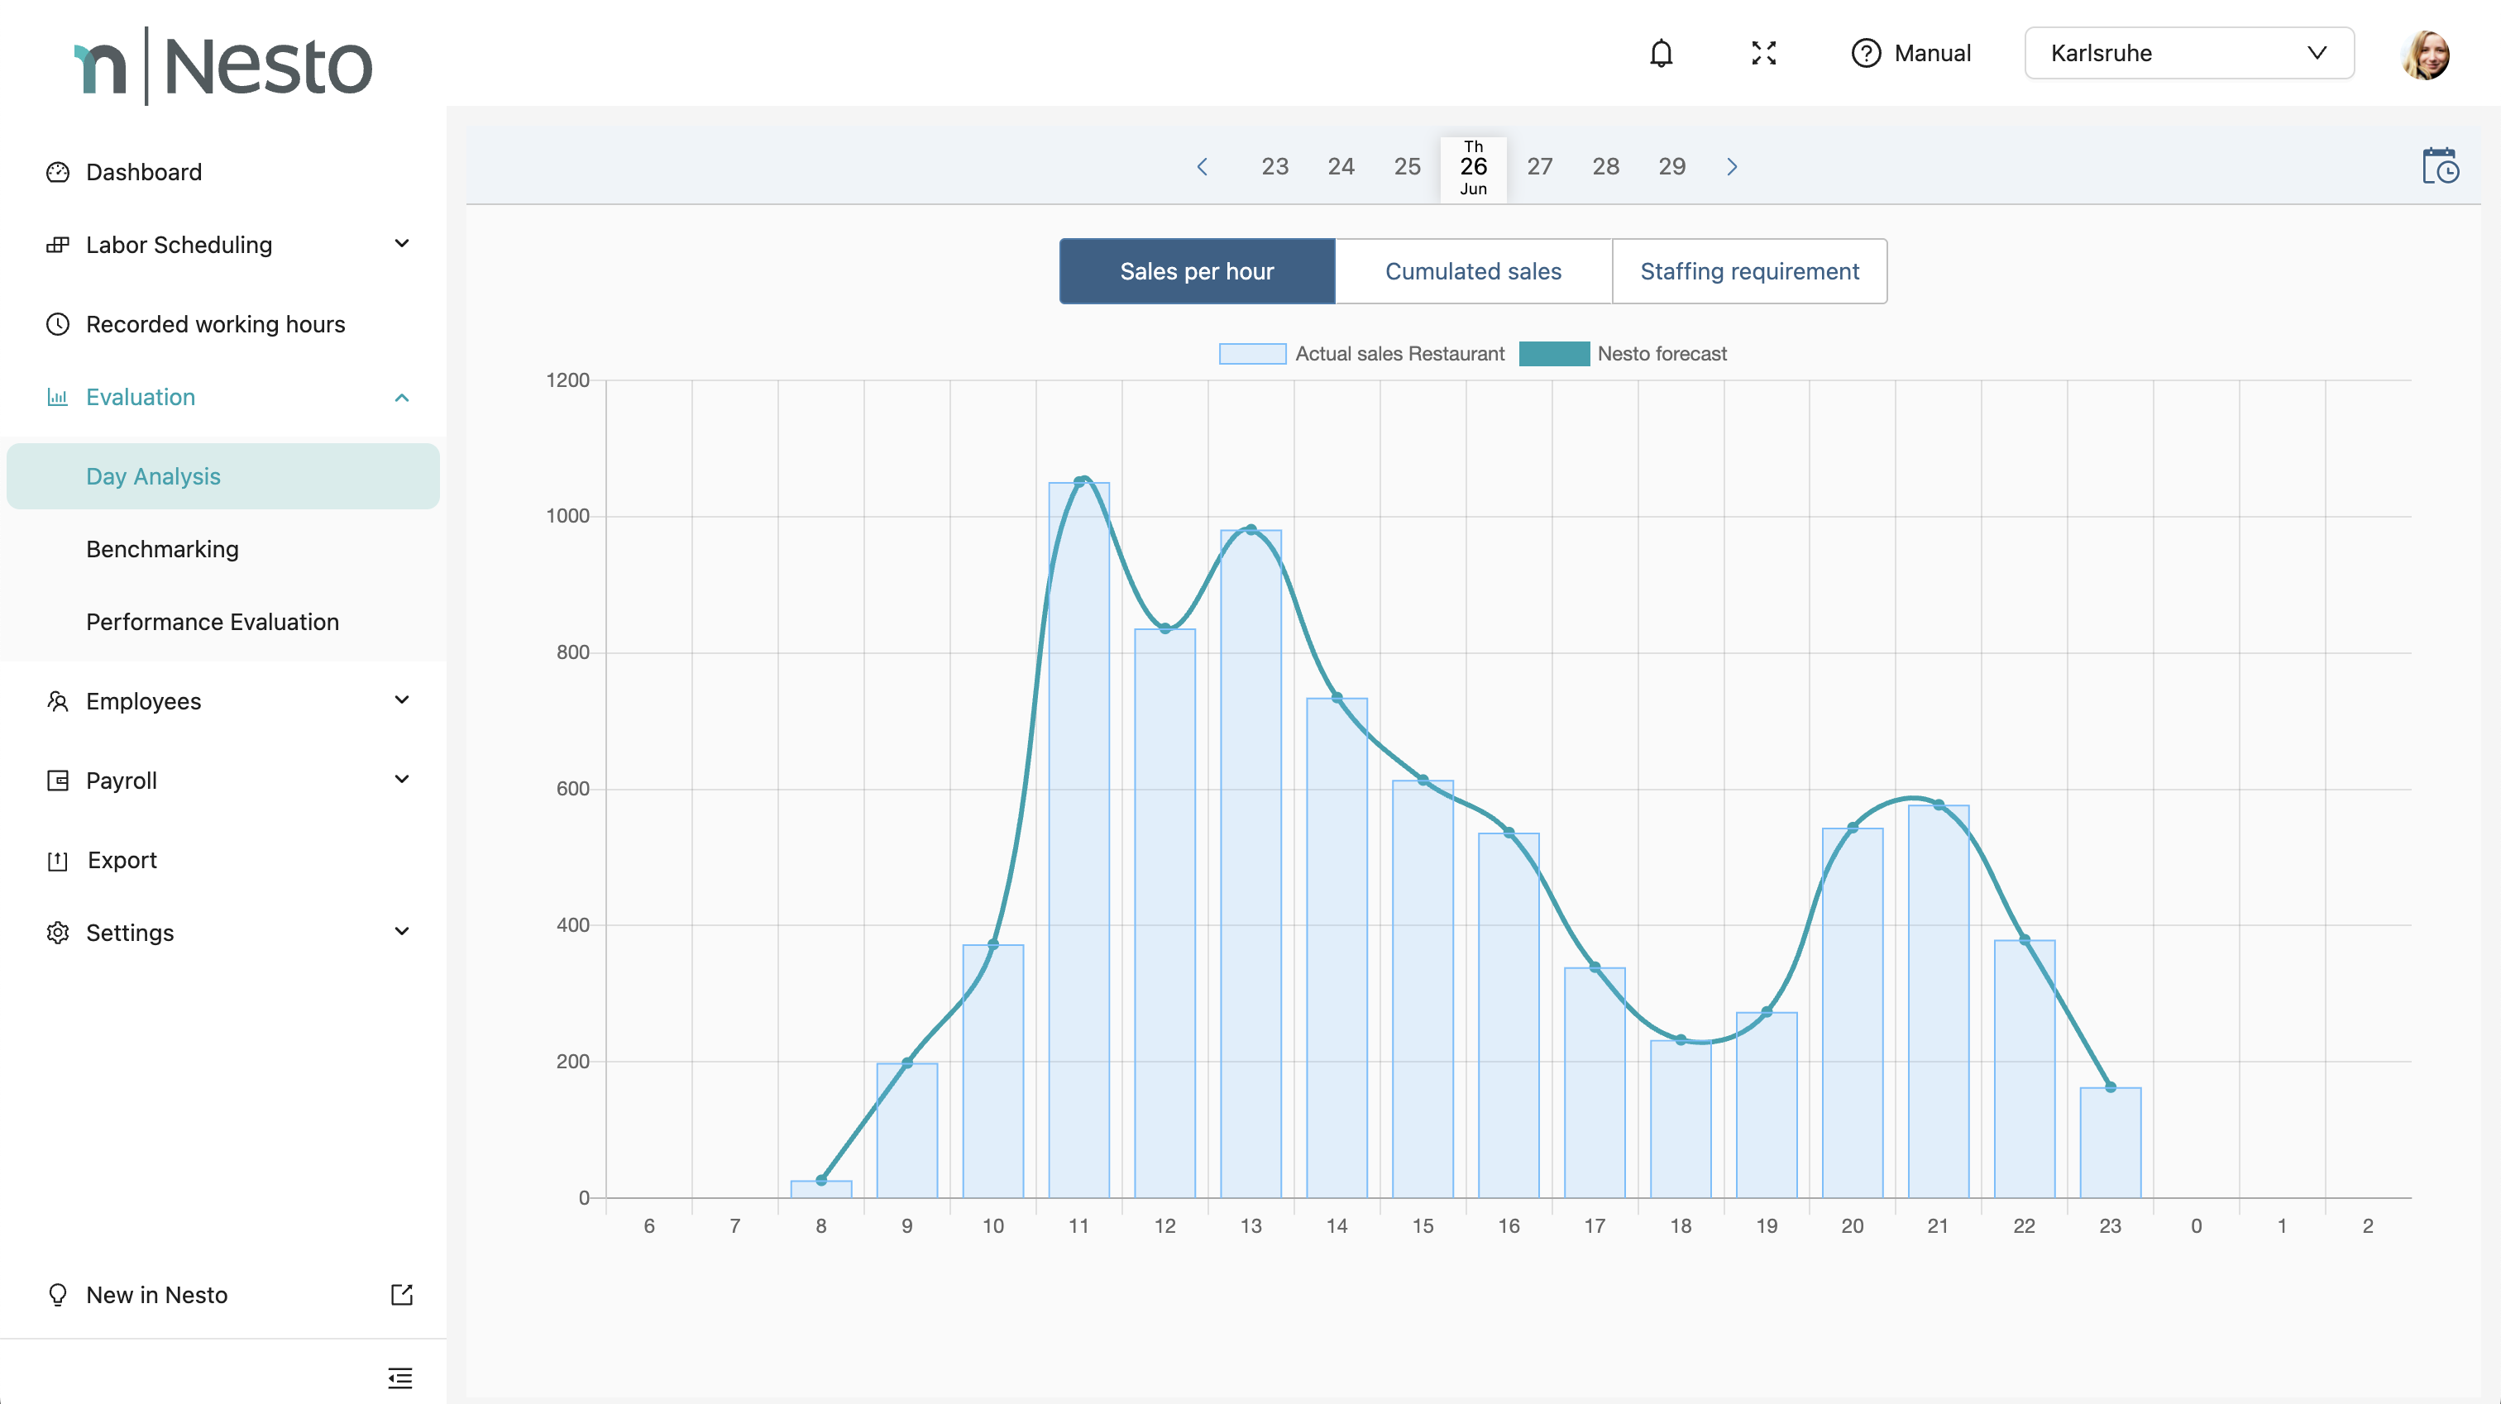The width and height of the screenshot is (2501, 1404).
Task: Click the user profile avatar
Action: [2425, 55]
